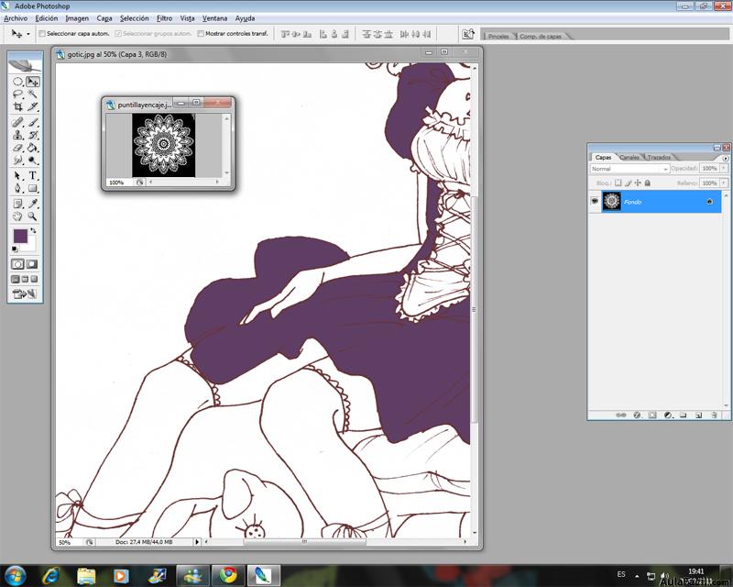Select the Move tool in toolbox
Image resolution: width=733 pixels, height=587 pixels.
[33, 82]
